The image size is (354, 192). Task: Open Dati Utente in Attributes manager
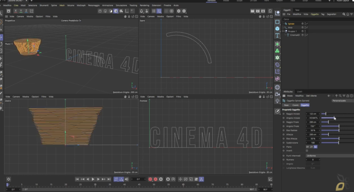311,96
